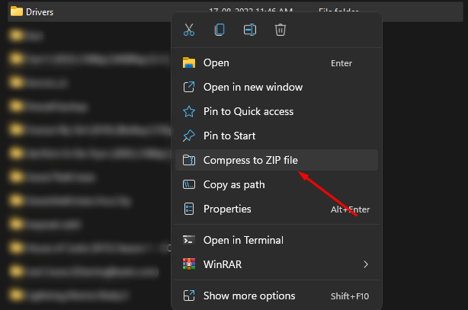The width and height of the screenshot is (468, 310).
Task: Click the Quick access star icon
Action: click(x=189, y=111)
